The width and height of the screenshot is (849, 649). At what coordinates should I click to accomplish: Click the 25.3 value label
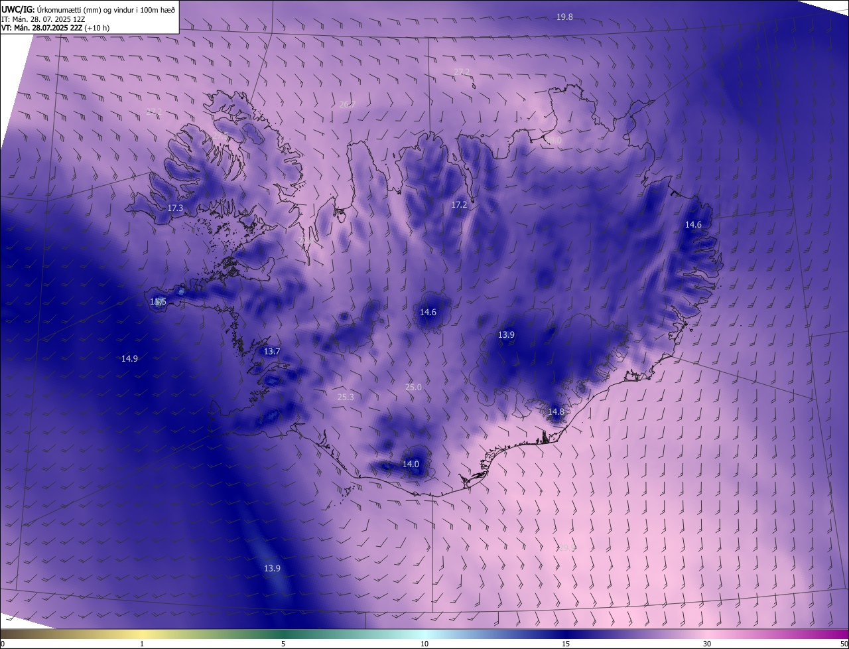tap(346, 397)
